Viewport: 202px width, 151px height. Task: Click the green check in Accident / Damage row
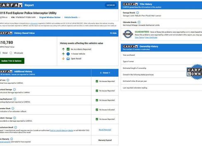(97, 119)
